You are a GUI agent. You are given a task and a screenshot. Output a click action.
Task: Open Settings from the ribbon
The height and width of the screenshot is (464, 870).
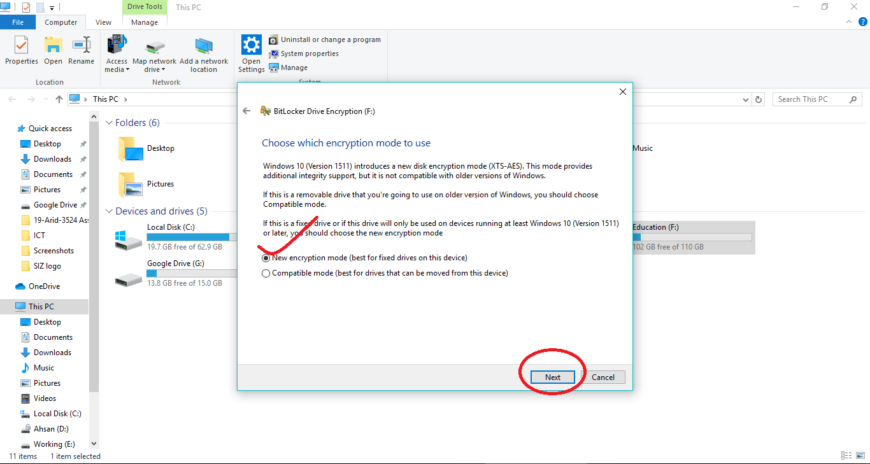click(252, 55)
